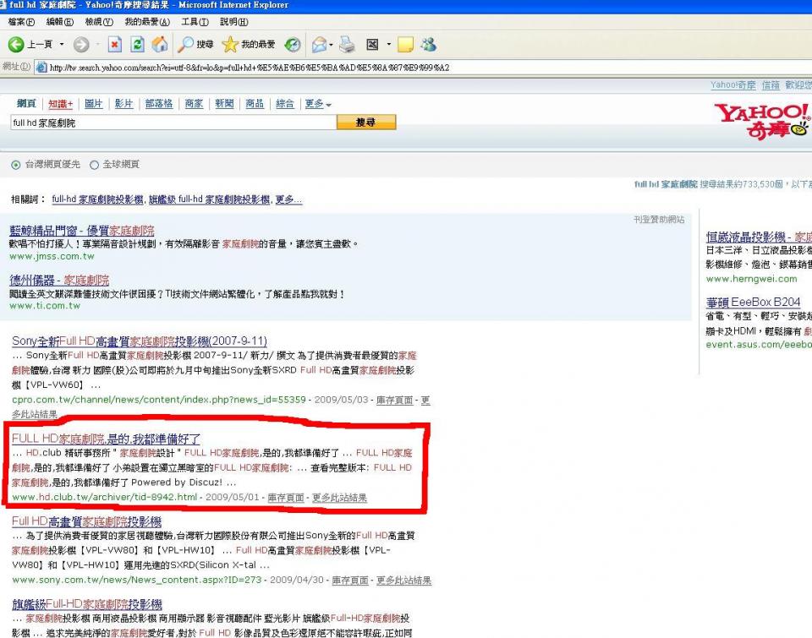
Task: Stop page loading with the red X icon
Action: pos(114,45)
